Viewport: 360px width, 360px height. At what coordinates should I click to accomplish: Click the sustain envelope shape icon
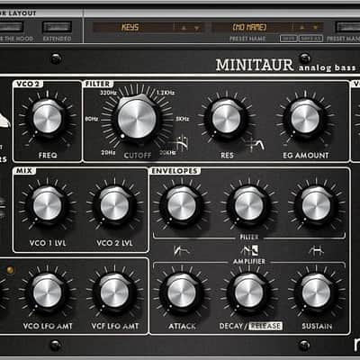pyautogui.click(x=317, y=250)
